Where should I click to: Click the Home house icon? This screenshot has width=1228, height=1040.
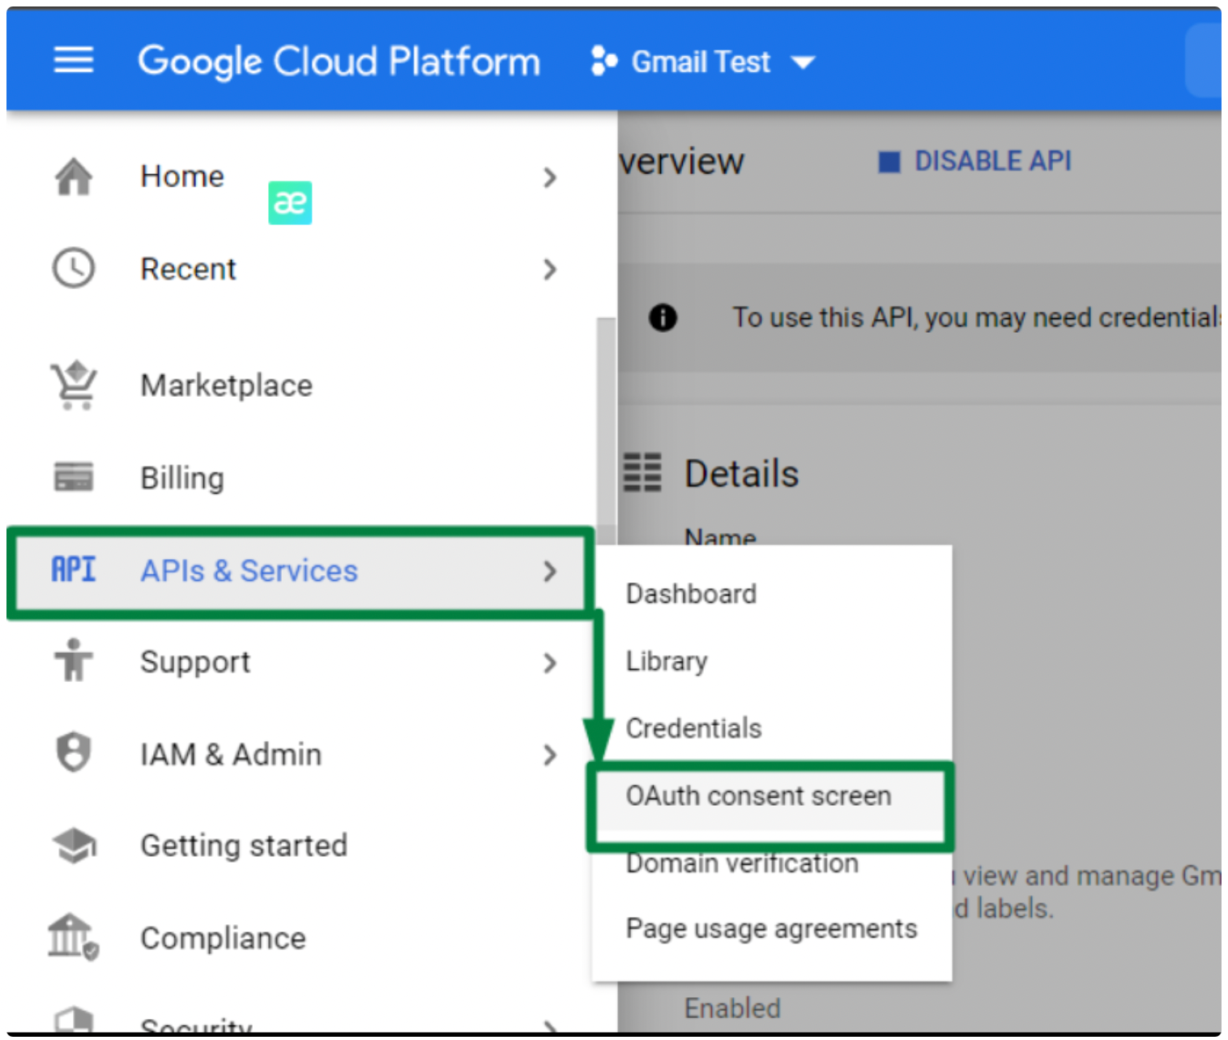pos(74,177)
